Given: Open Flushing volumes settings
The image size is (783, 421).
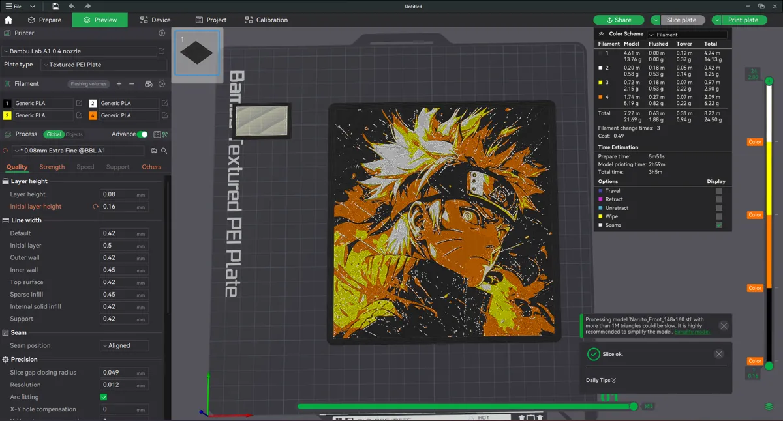Looking at the screenshot, I should tap(88, 84).
